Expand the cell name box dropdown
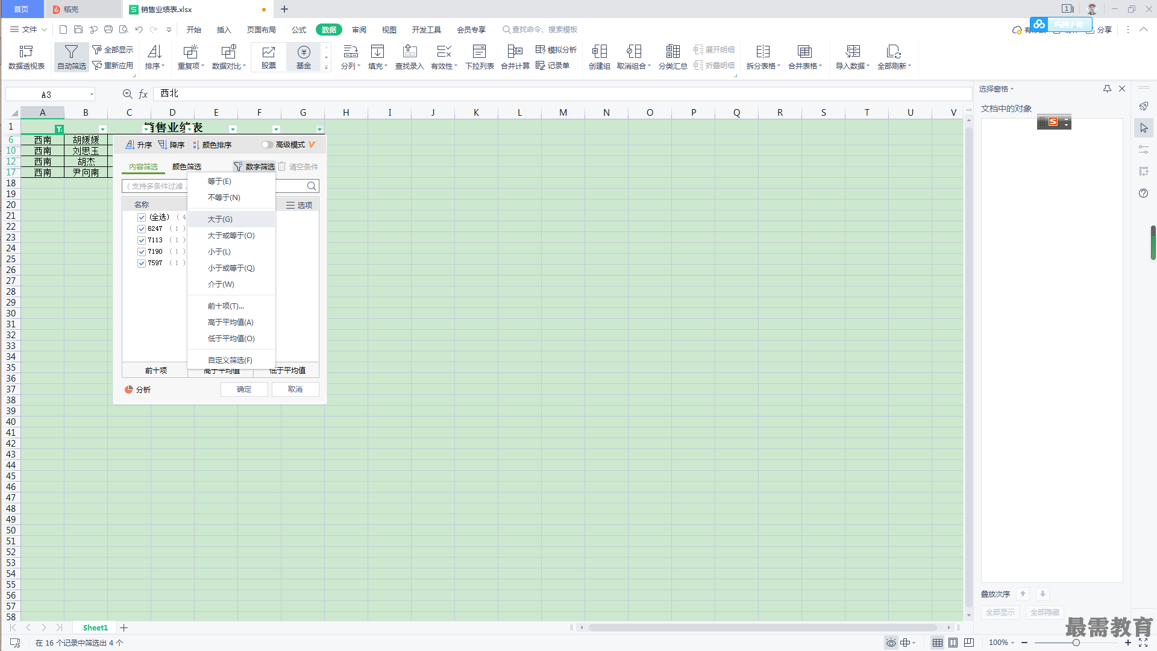 92,94
